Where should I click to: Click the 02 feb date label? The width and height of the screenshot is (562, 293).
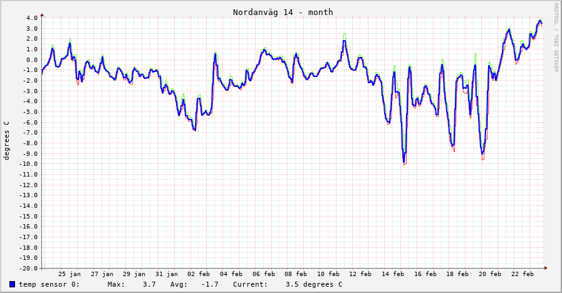(199, 274)
